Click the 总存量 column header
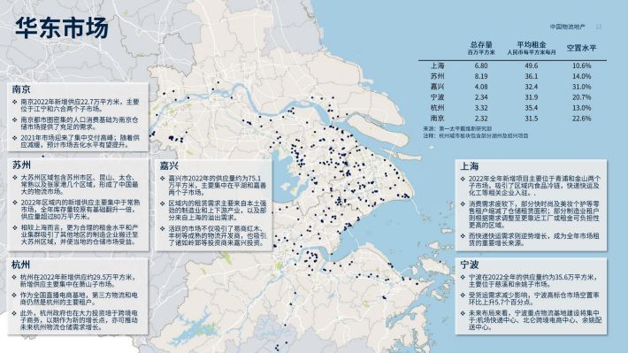This screenshot has height=353, width=628. pos(481,44)
